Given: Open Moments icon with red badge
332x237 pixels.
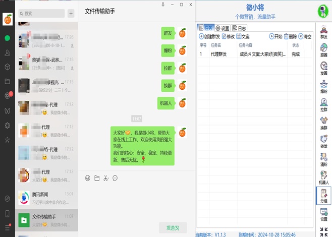Looking at the screenshot, I should click(8, 95).
